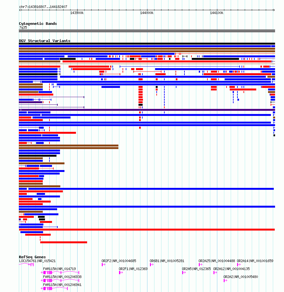Click the right arrow of the ruler

(274, 10)
